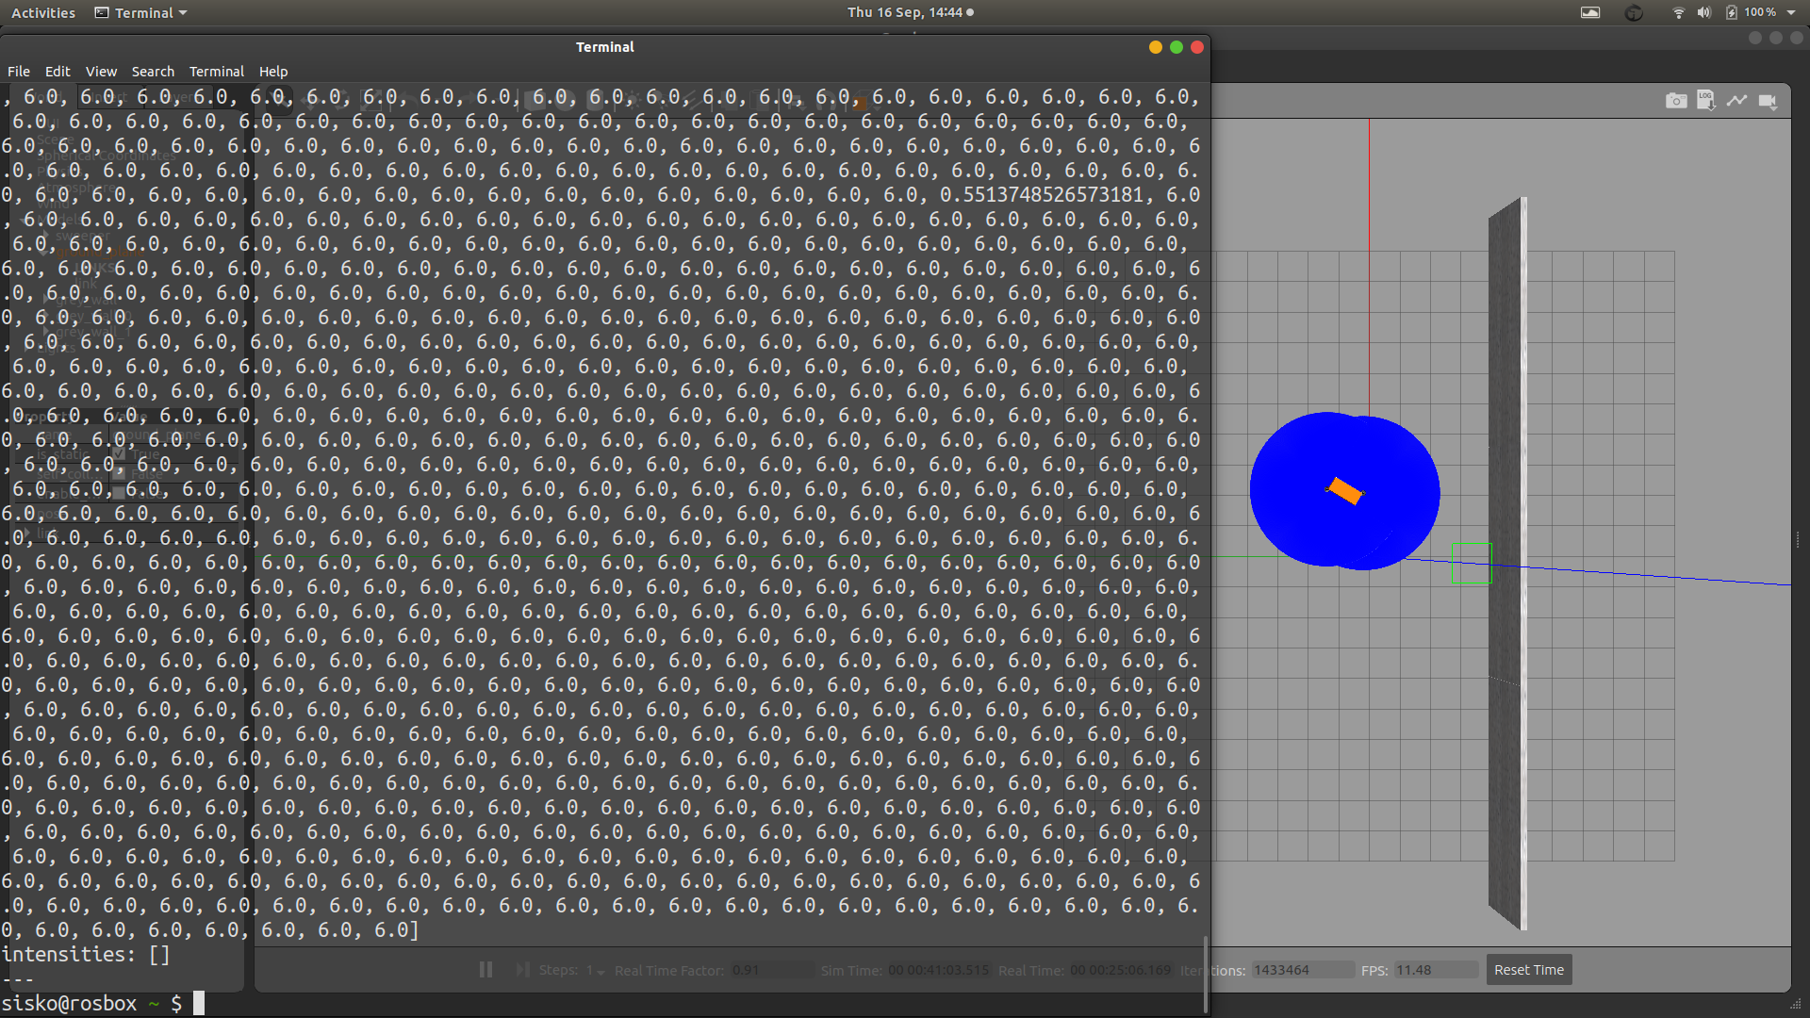Open the Terminal Help menu

(x=273, y=72)
